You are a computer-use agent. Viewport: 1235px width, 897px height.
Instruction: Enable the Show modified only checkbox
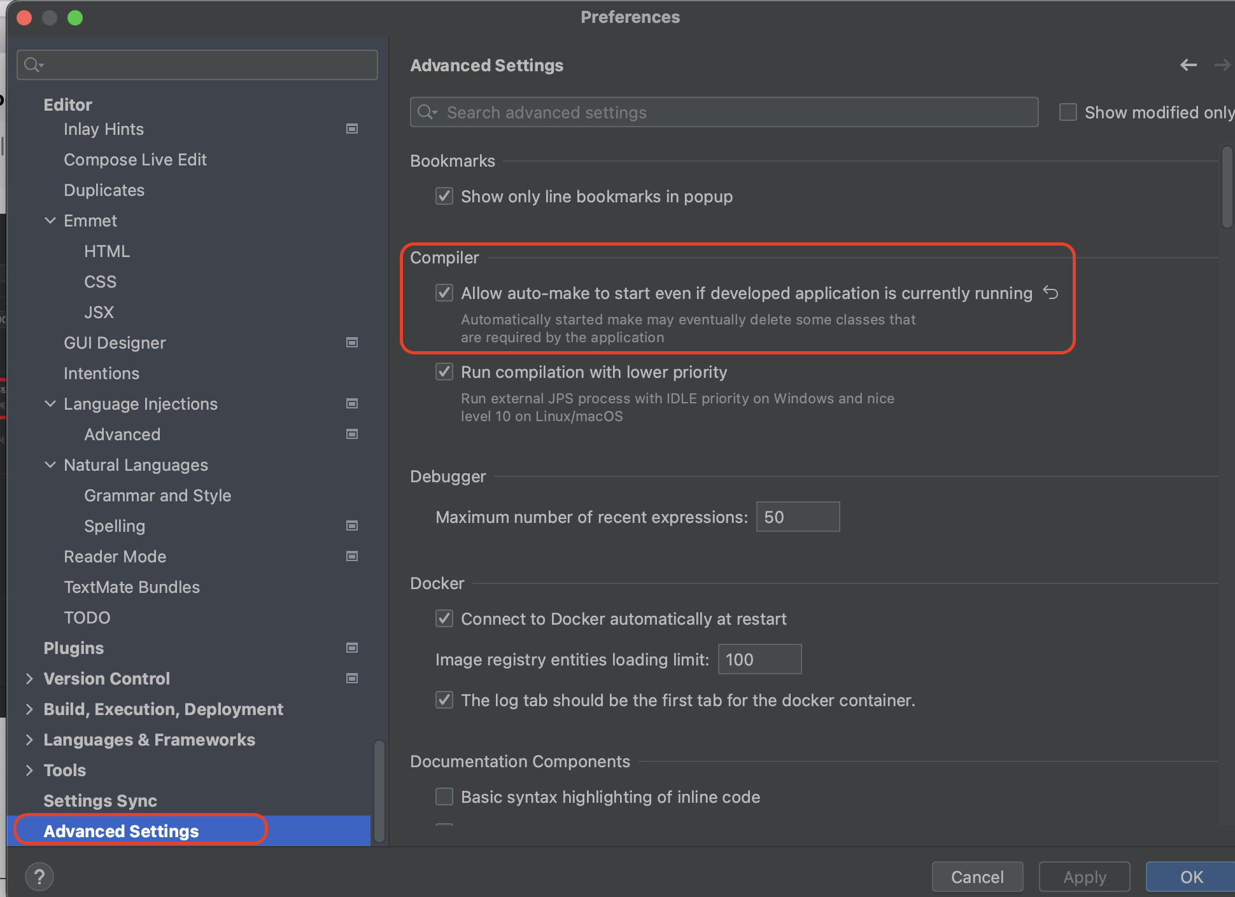point(1068,113)
